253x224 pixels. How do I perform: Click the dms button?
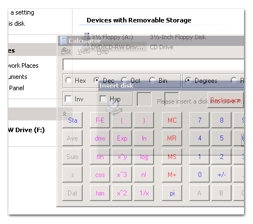pyautogui.click(x=100, y=138)
